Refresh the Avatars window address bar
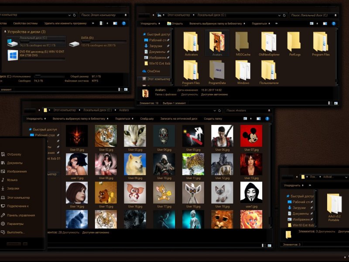 219,110
